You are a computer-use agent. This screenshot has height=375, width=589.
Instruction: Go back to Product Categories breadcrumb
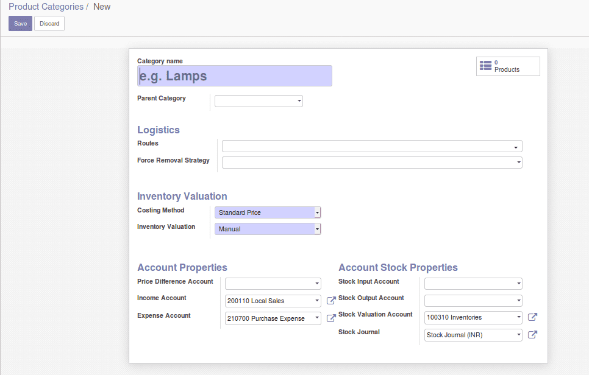46,7
